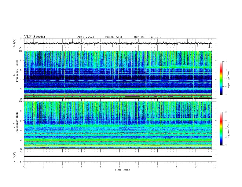The width and height of the screenshot is (242, 187).
Task: Click the "-5" tick on ch.2 color bar
Action: click(226, 129)
